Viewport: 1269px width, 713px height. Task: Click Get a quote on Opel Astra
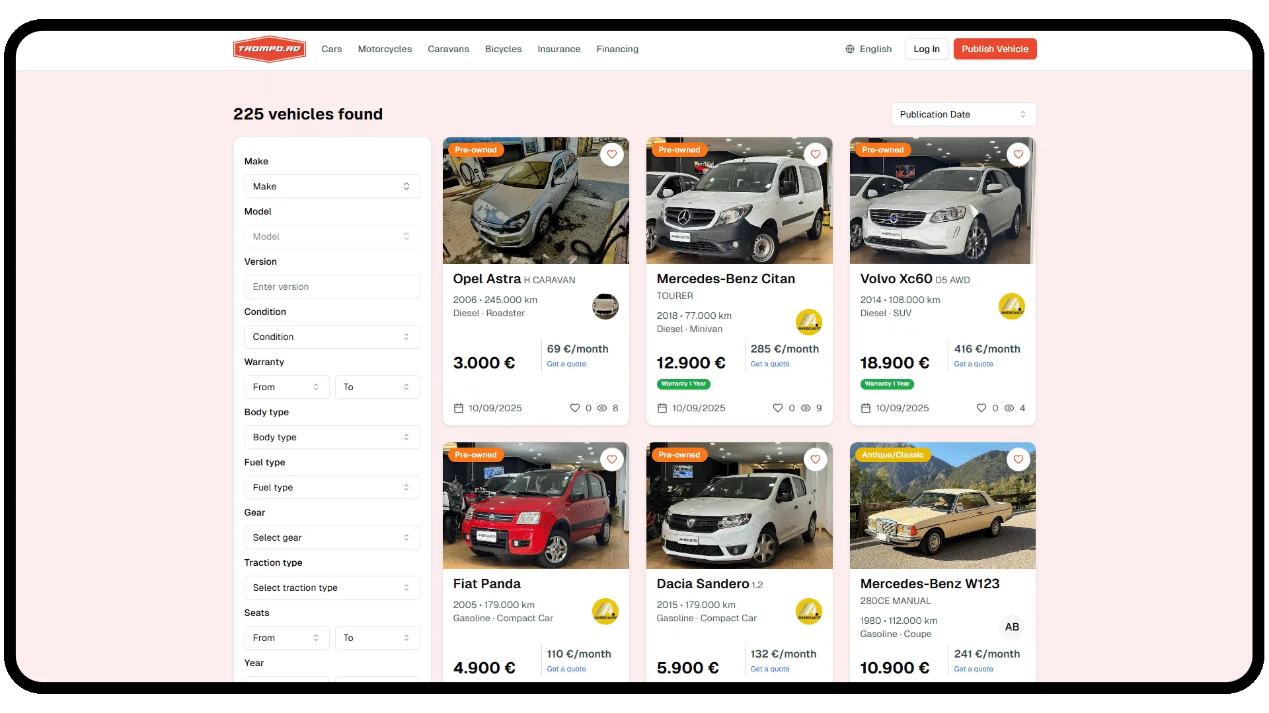click(x=566, y=364)
